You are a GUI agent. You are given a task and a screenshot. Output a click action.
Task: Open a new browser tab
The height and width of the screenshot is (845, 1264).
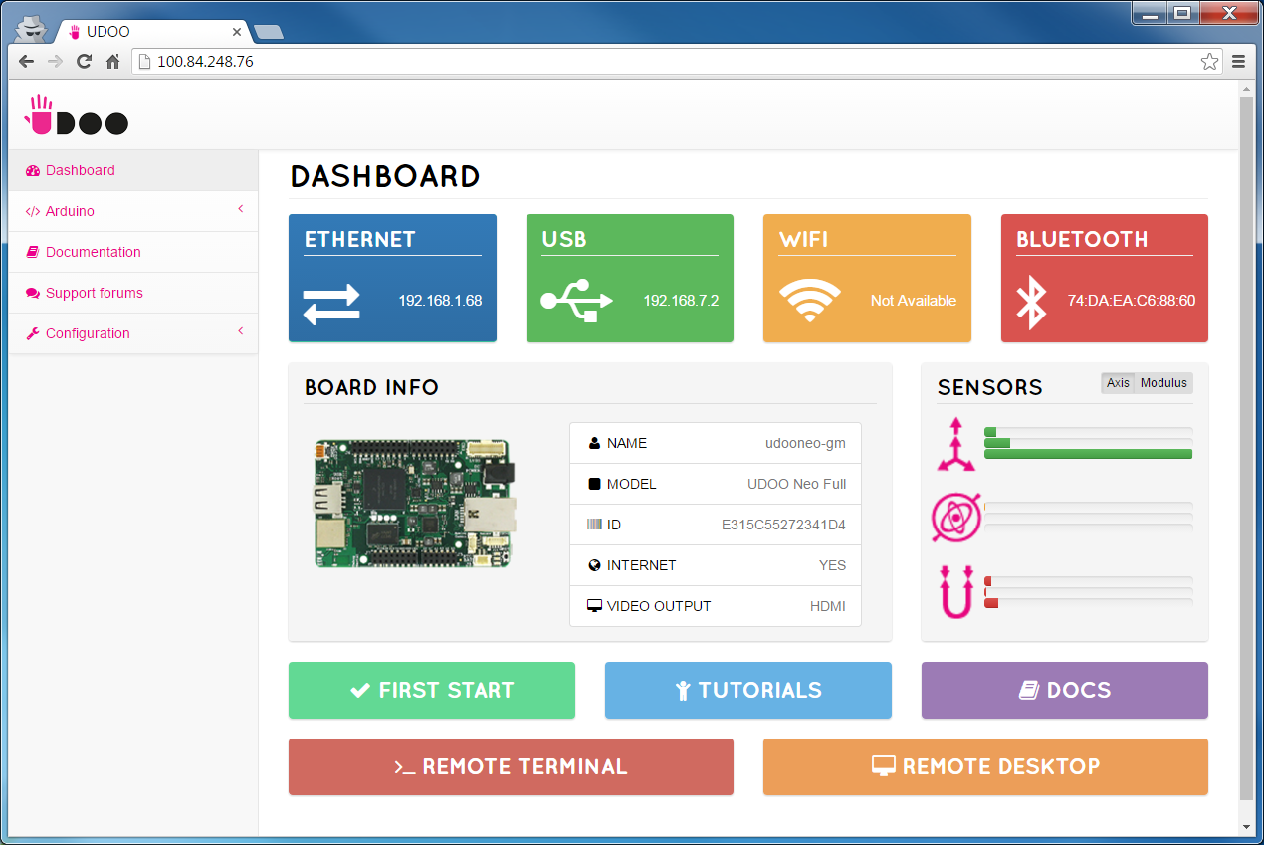[269, 32]
